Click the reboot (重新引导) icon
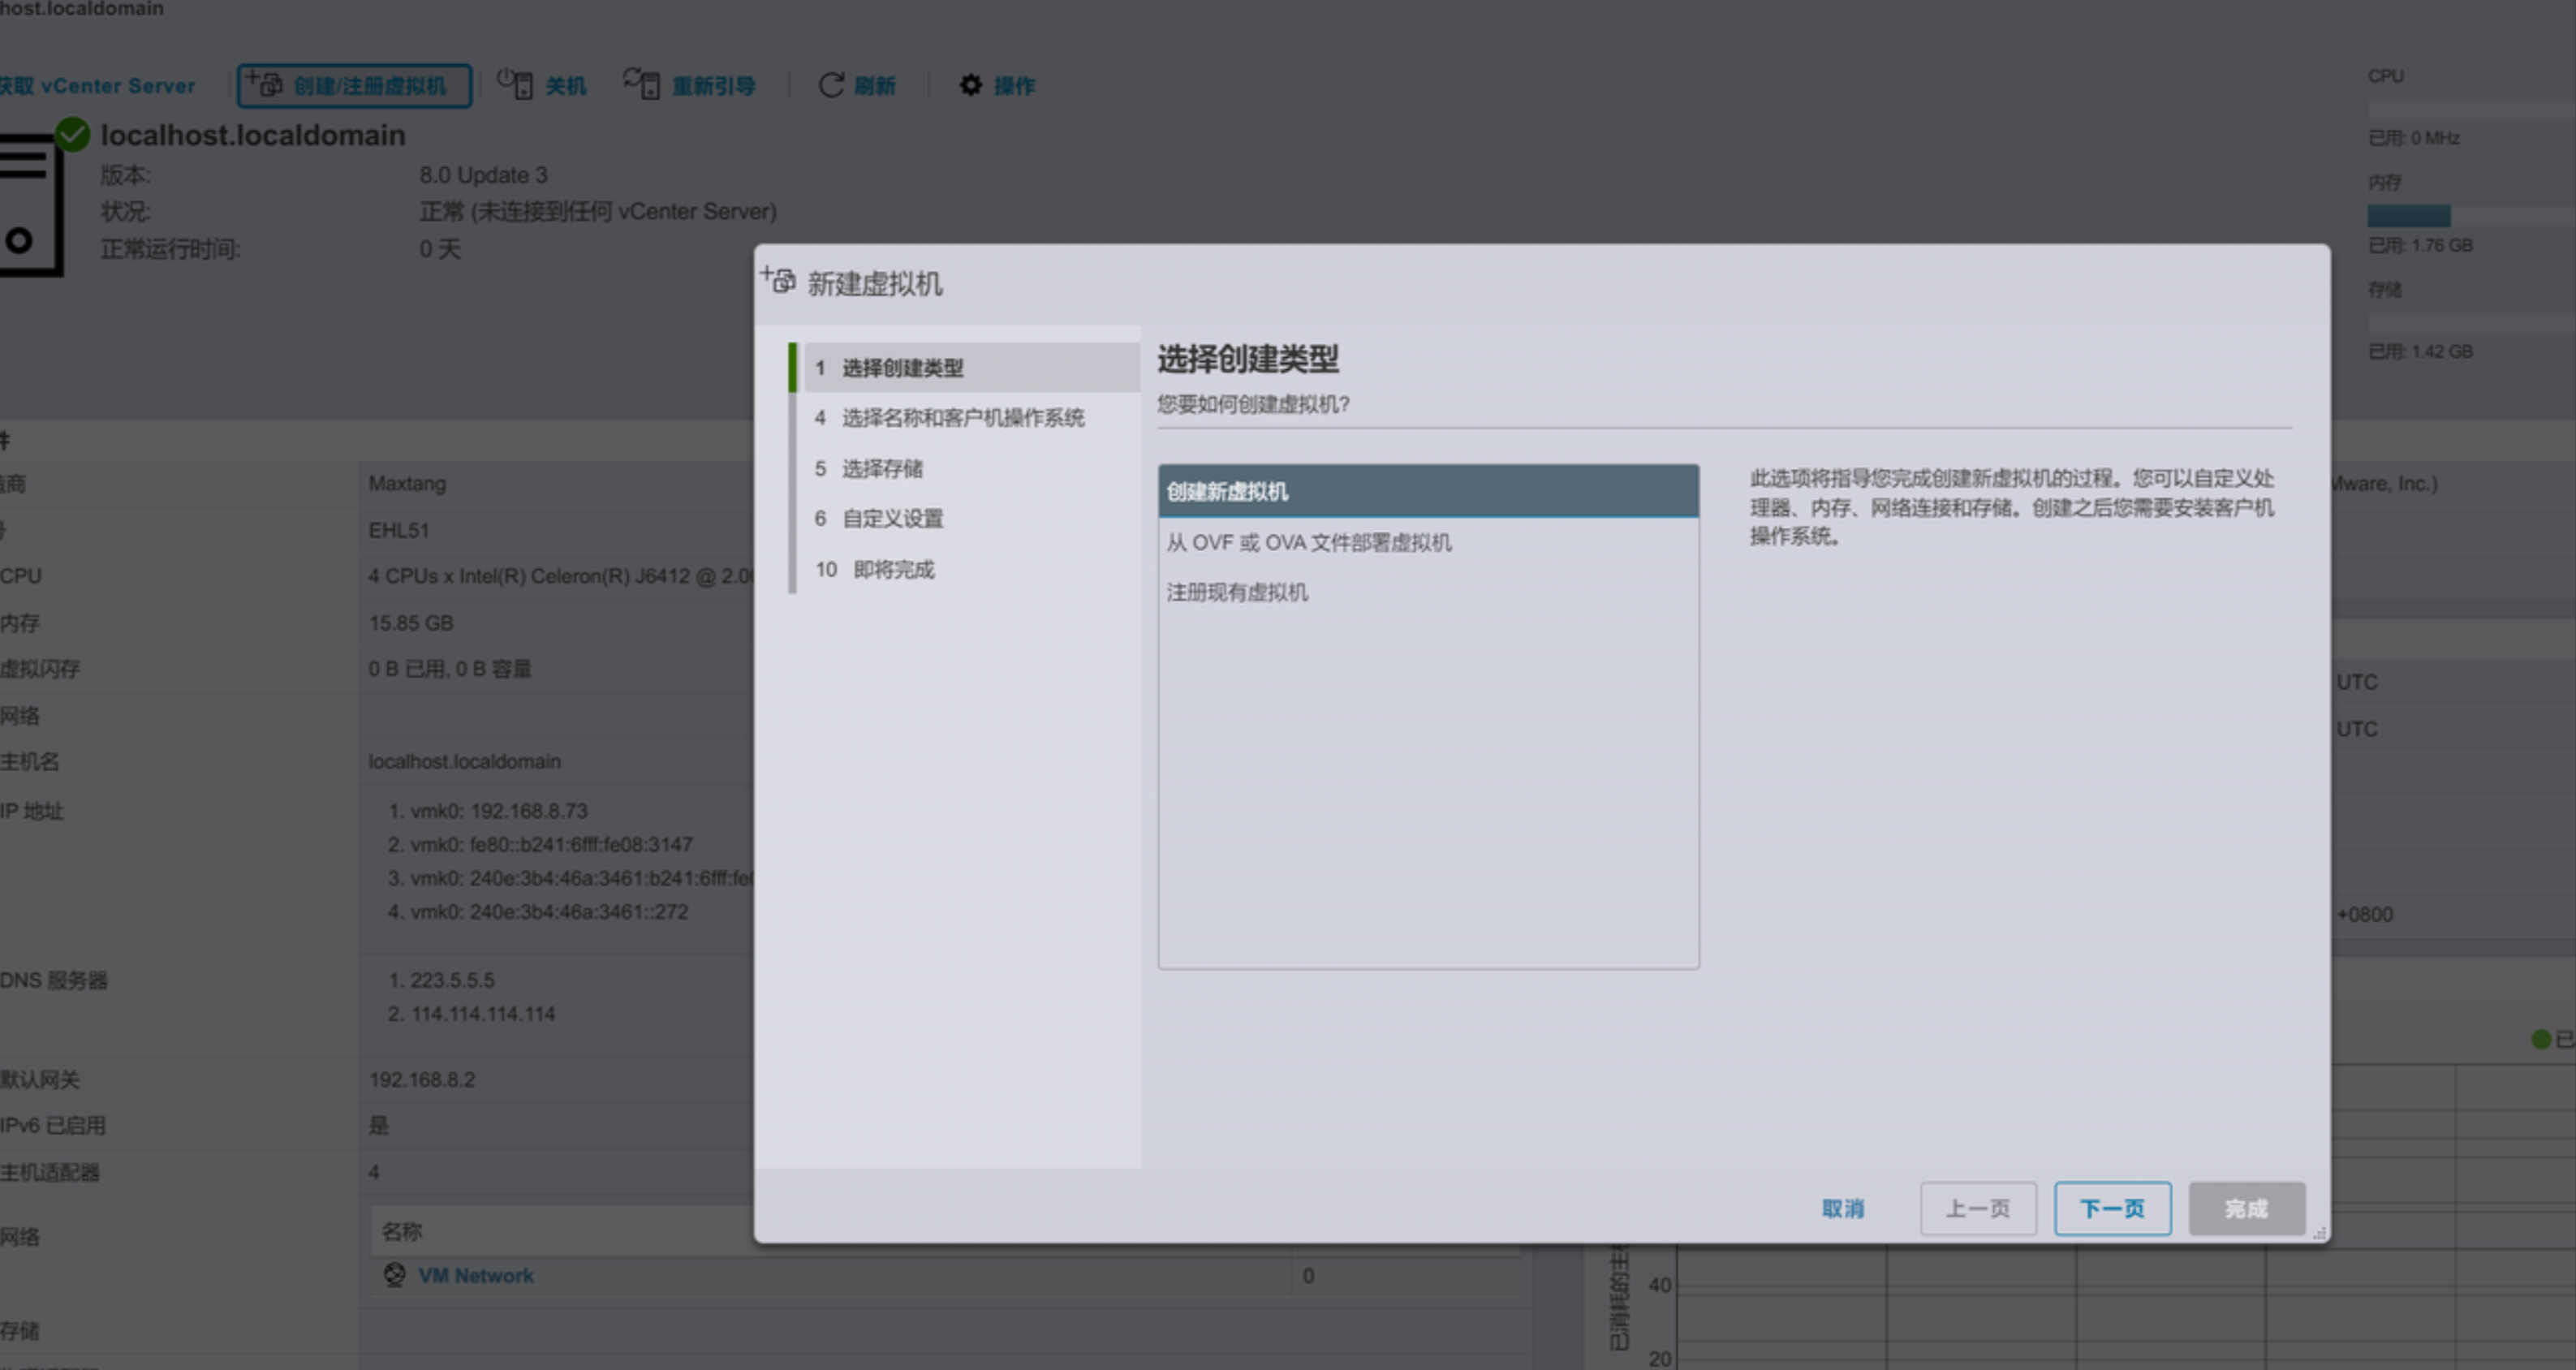2576x1370 pixels. [x=642, y=84]
